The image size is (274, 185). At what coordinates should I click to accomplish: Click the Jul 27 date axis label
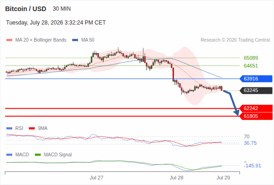(97, 178)
